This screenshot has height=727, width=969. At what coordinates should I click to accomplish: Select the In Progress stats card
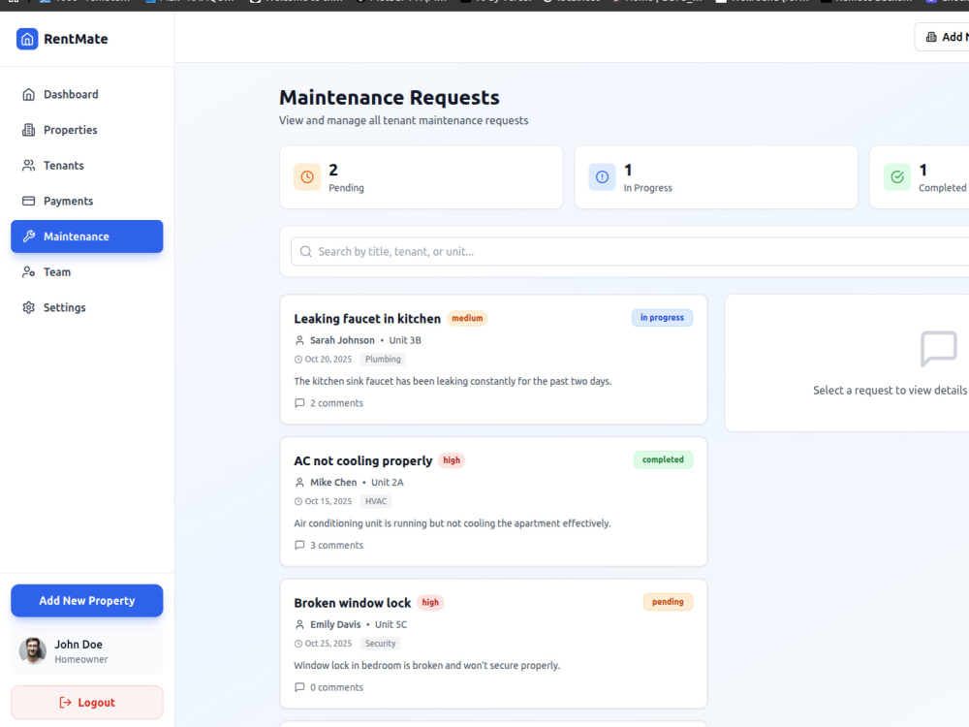click(x=716, y=176)
